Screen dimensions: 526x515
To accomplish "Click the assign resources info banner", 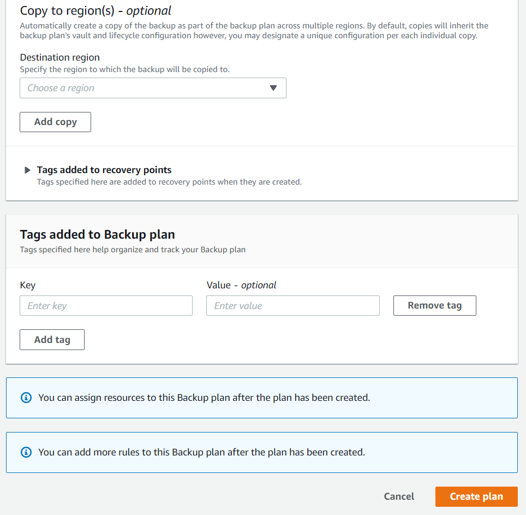I will tap(262, 398).
